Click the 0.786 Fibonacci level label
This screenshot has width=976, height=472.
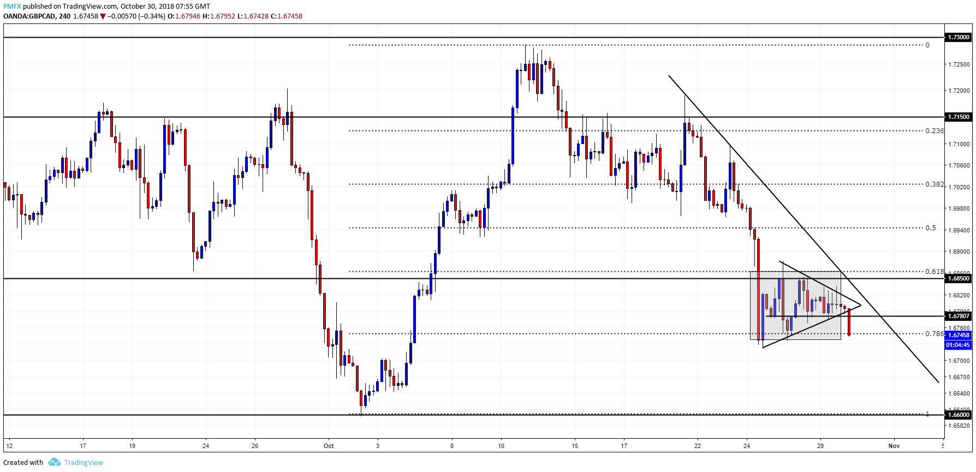pyautogui.click(x=934, y=333)
